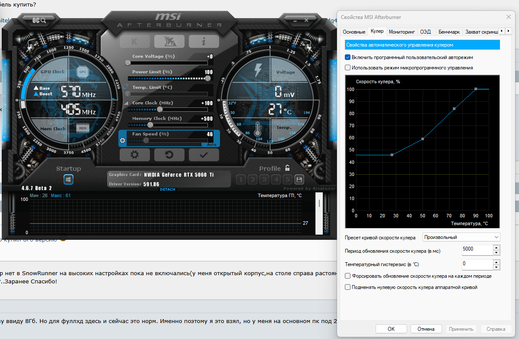
Task: Click the MEM chip icon in gauge
Action: point(83,128)
